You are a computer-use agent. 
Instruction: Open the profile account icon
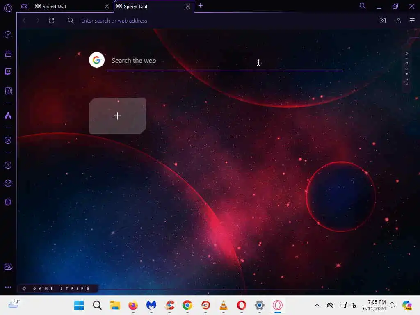point(399,21)
